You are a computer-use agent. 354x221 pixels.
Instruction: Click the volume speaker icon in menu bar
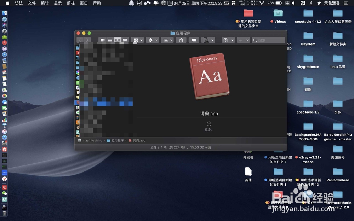pos(293,3)
